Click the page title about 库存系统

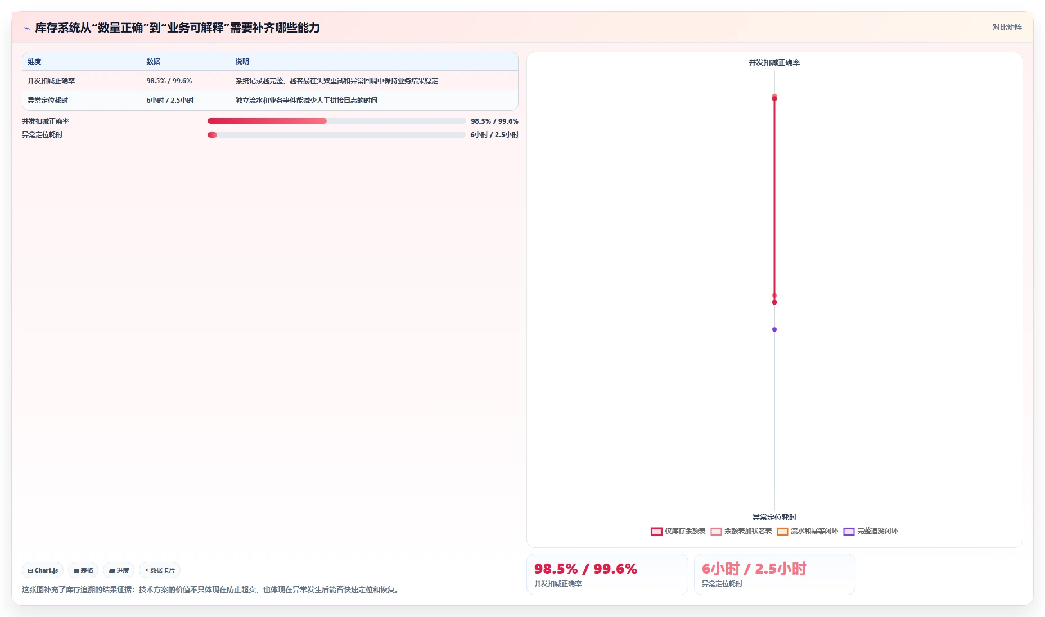point(177,28)
